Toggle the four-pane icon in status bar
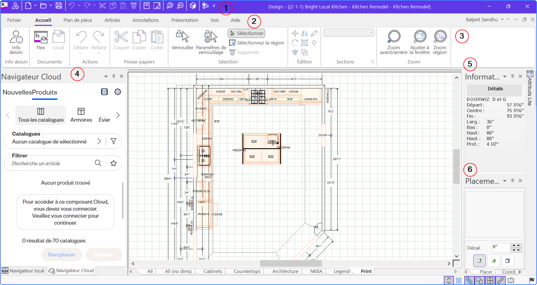Viewport: 537px width, 285px height. (490, 280)
